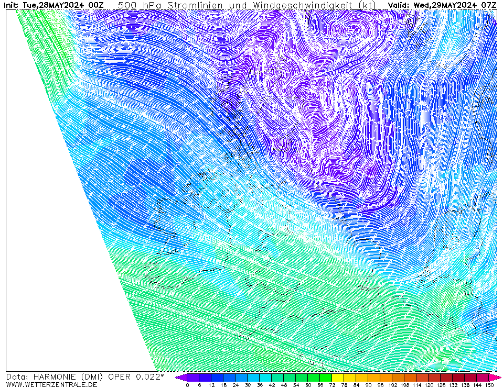Click the 'Init: Tue,28MAY2024 00Z' text
503x388 pixels.
coord(54,5)
